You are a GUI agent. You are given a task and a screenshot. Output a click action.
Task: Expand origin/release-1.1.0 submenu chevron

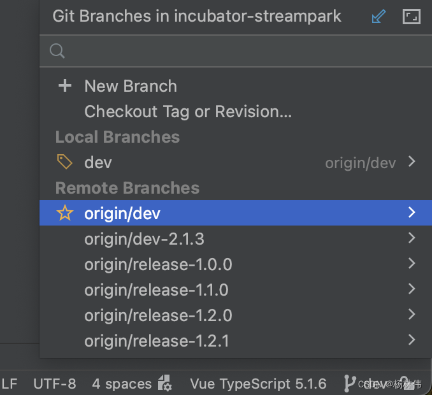(x=412, y=289)
